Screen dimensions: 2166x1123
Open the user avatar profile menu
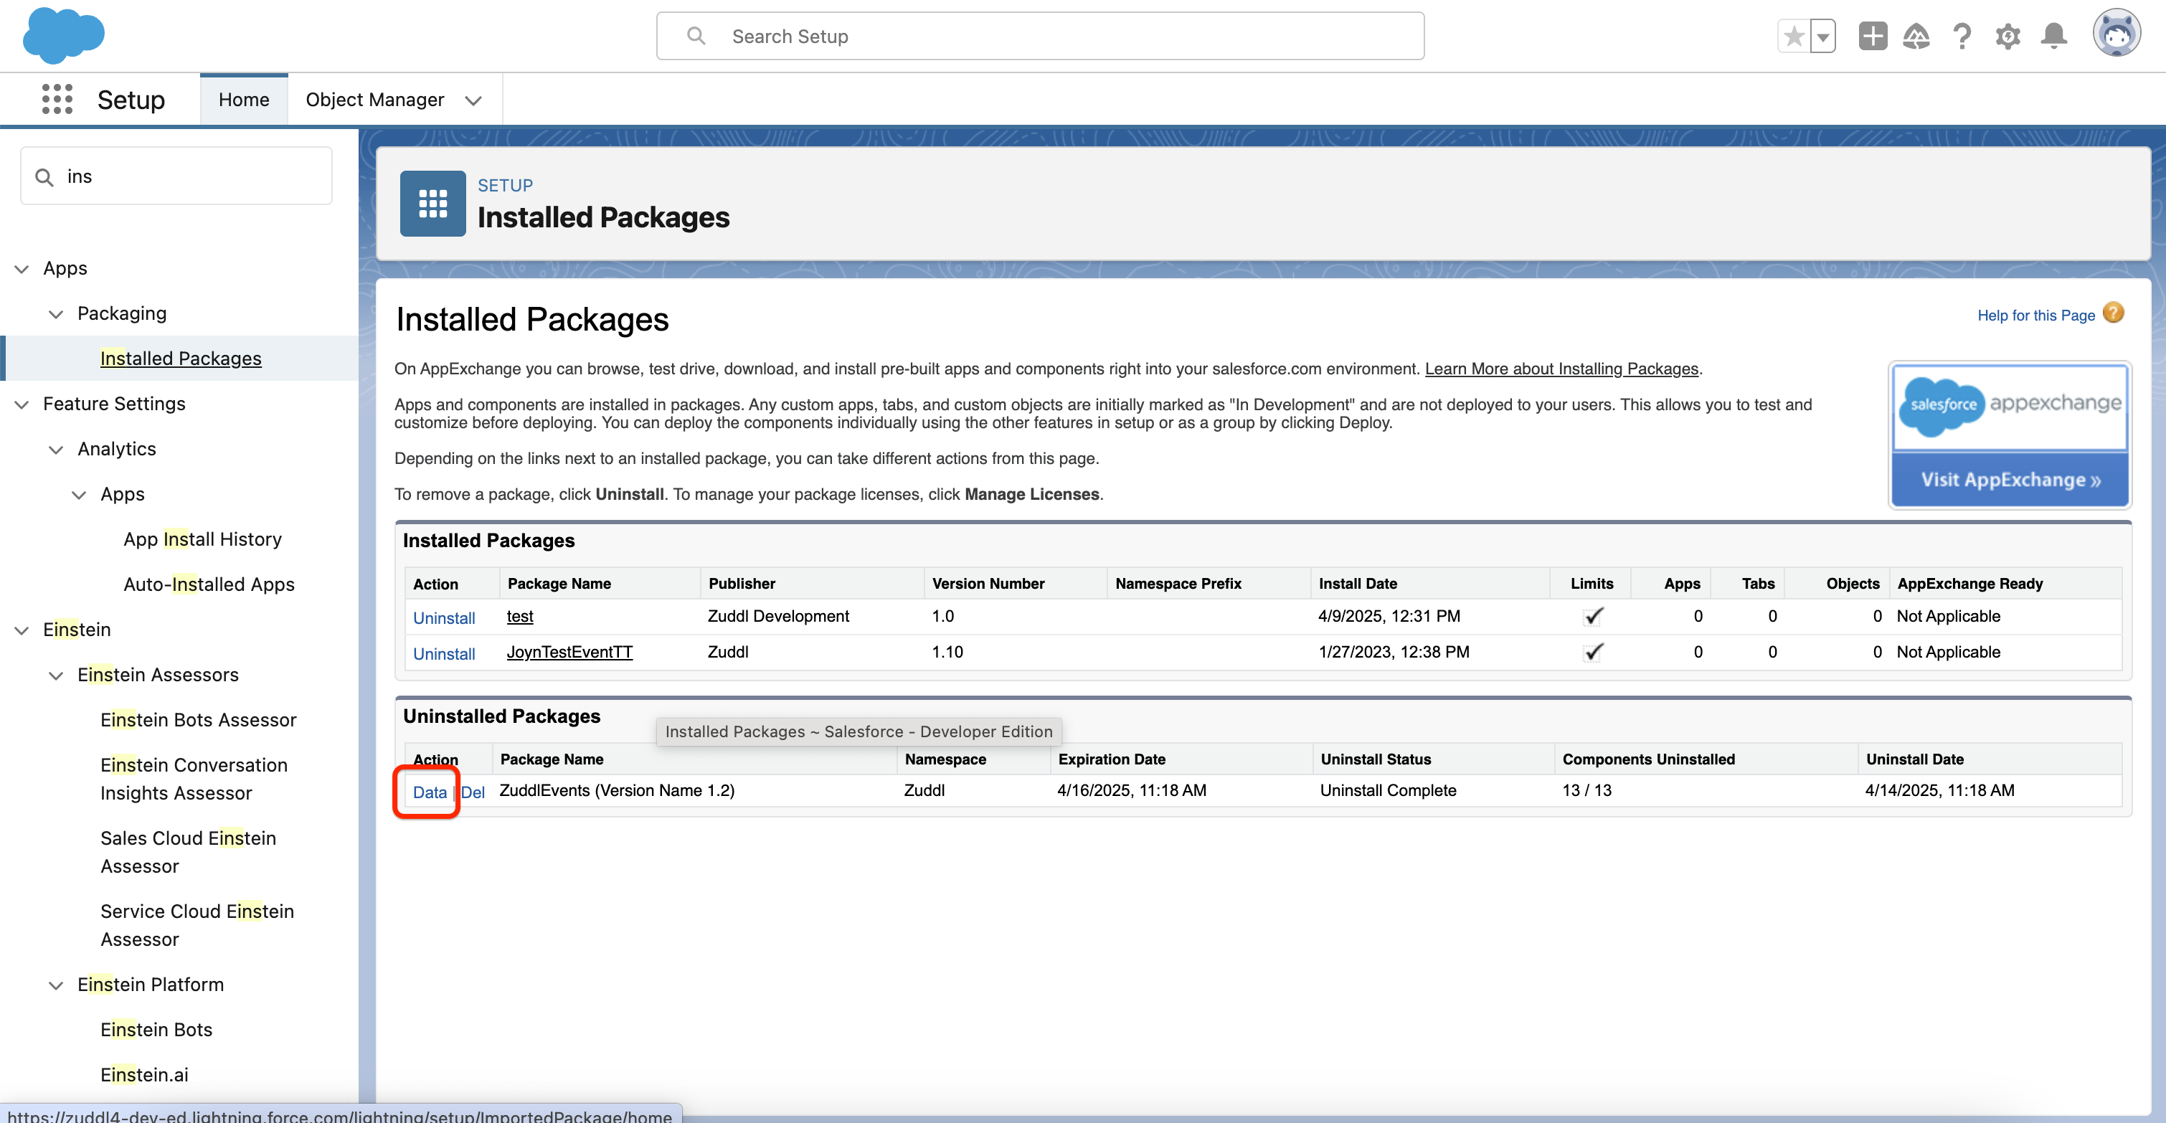tap(2116, 34)
